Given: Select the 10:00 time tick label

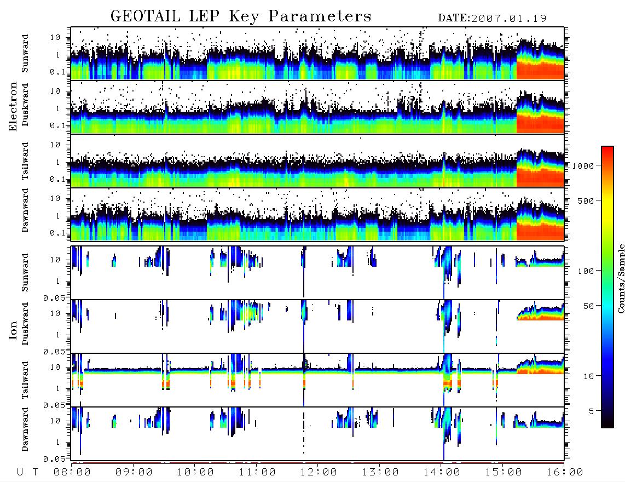Looking at the screenshot, I should point(195,472).
